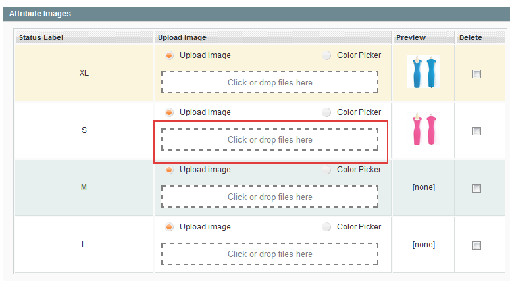Check the Delete checkbox for S
This screenshot has height=288, width=510.
point(476,131)
